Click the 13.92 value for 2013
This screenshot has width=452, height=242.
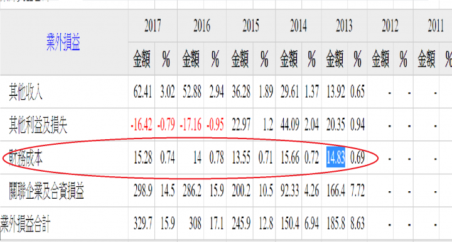point(336,92)
